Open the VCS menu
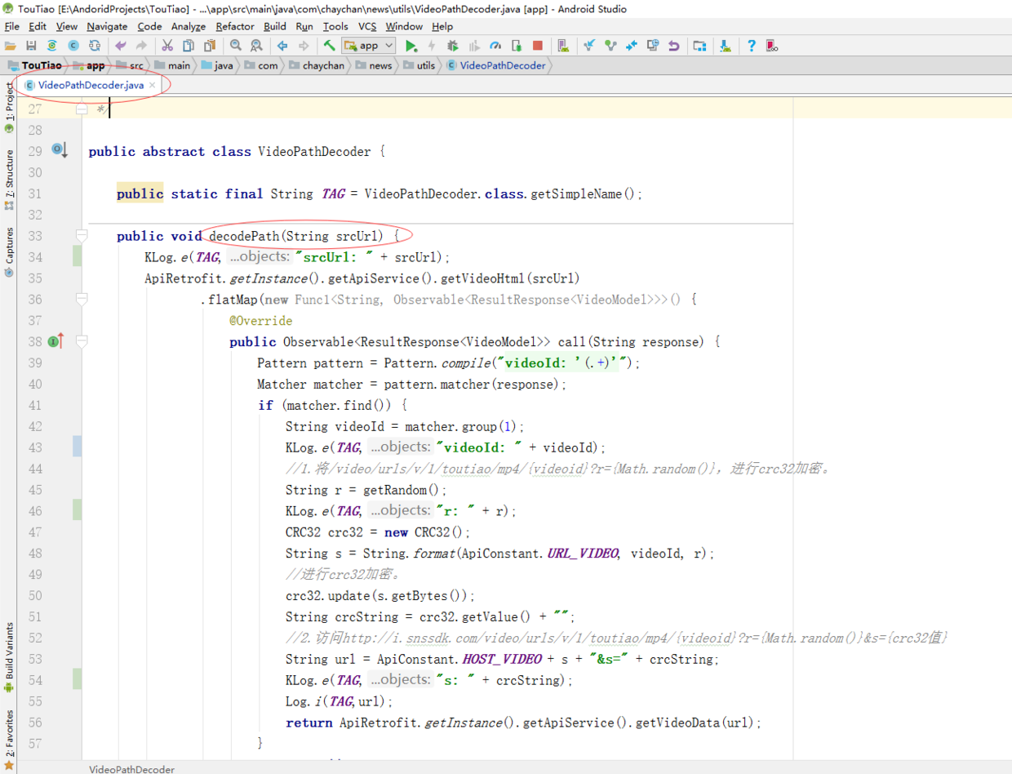 coord(367,26)
